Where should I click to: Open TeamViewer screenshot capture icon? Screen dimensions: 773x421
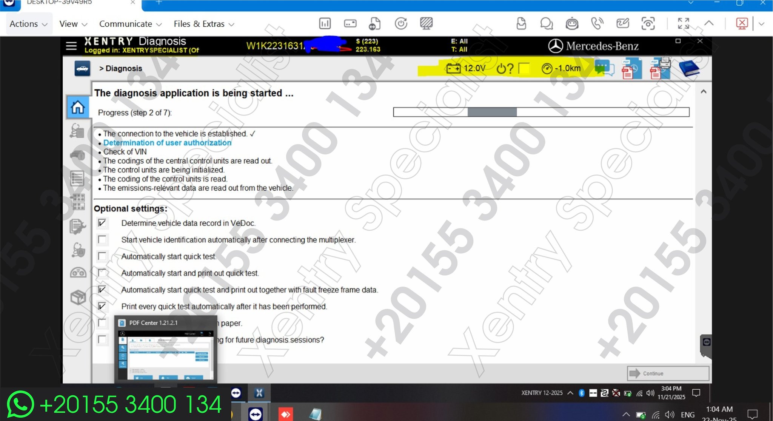pyautogui.click(x=648, y=24)
